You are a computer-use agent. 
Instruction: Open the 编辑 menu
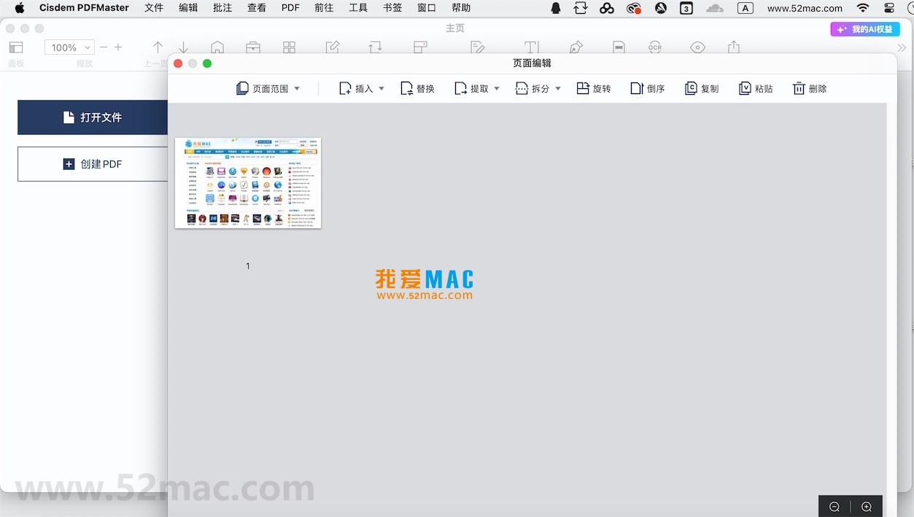(x=188, y=8)
